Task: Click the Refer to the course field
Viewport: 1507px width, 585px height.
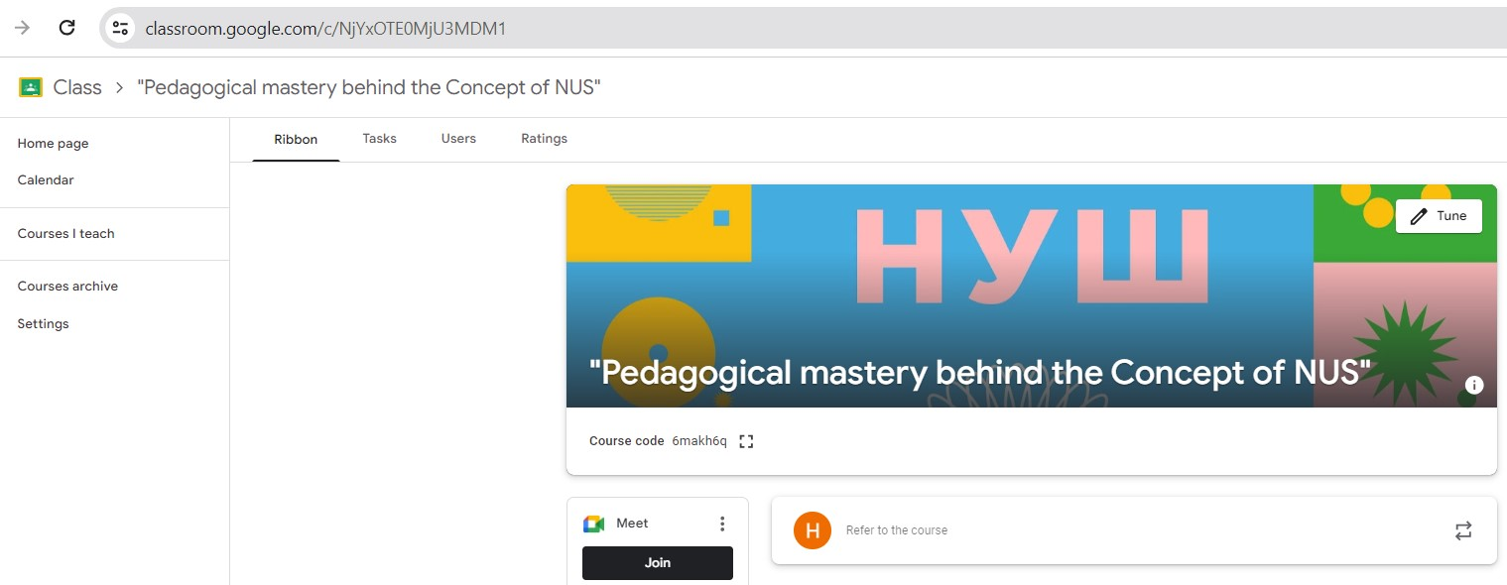Action: (1091, 530)
